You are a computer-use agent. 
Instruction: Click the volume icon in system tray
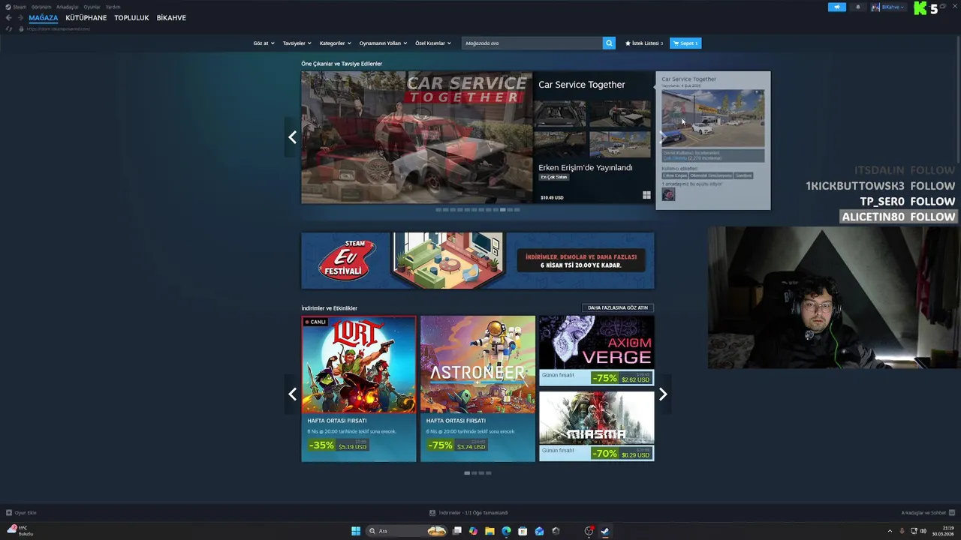tap(923, 531)
